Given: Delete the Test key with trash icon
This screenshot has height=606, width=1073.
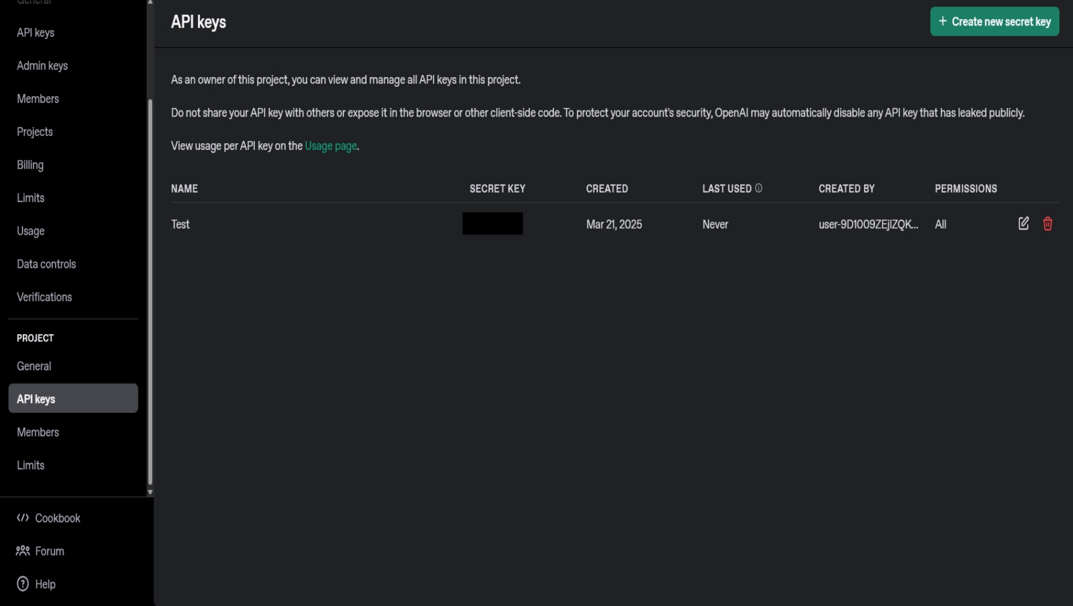Looking at the screenshot, I should [1047, 223].
